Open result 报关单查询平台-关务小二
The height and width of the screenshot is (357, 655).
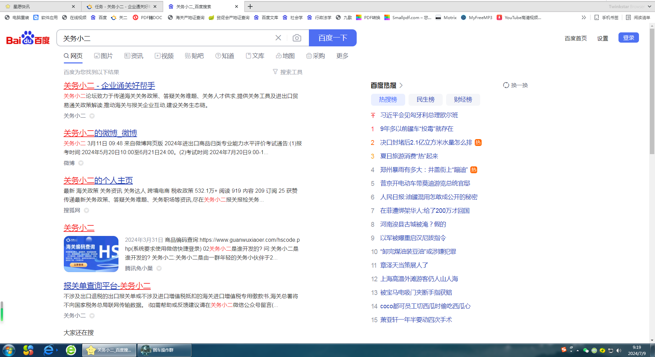(107, 286)
